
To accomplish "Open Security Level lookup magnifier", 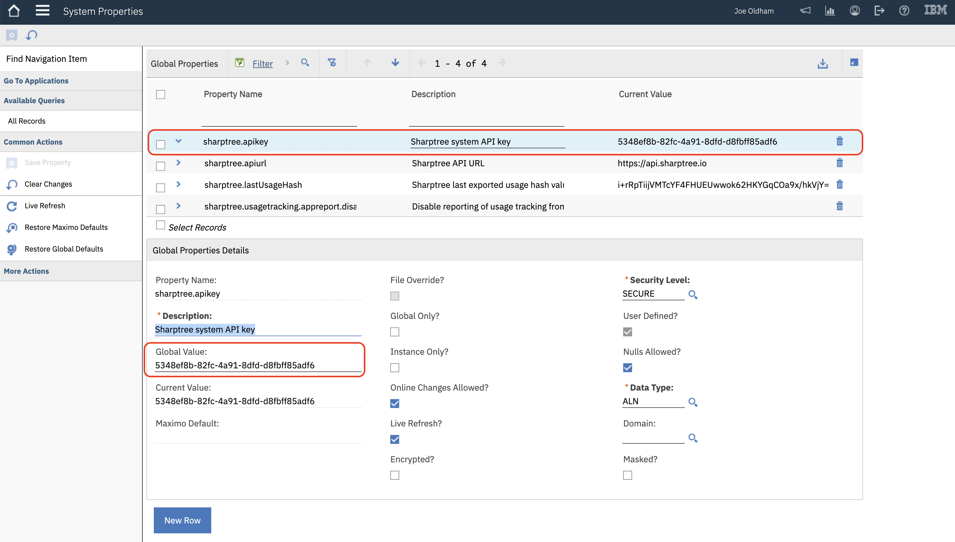I will click(x=692, y=294).
